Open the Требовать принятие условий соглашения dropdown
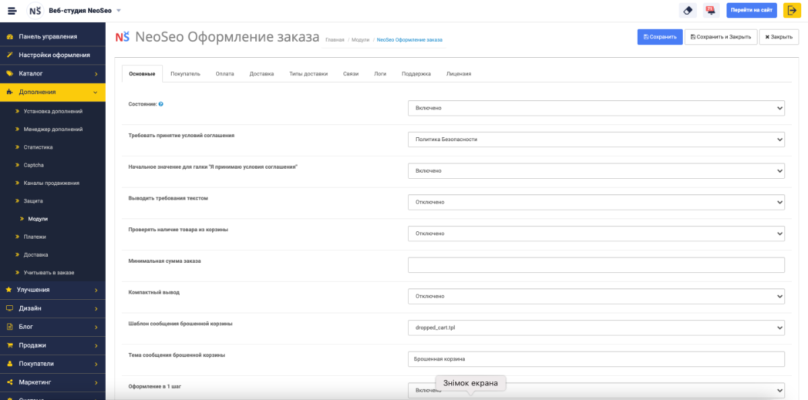The width and height of the screenshot is (808, 400). 596,139
